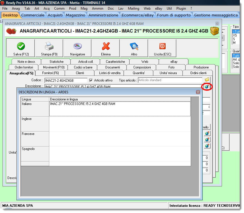
Task: Select Tutti in the Quan list
Action: pos(236,56)
